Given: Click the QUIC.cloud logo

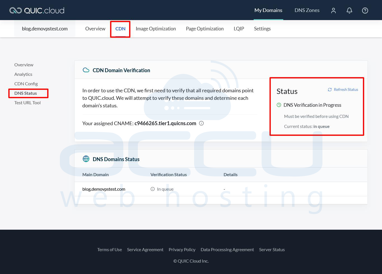Looking at the screenshot, I should click(37, 10).
